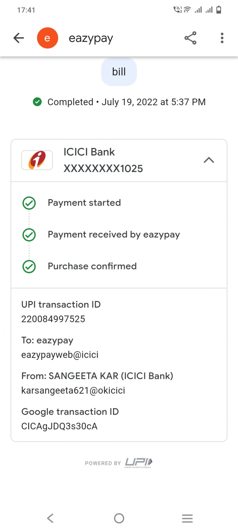Image resolution: width=238 pixels, height=531 pixels.
Task: Tap the Payment started check circle
Action: pos(29,203)
